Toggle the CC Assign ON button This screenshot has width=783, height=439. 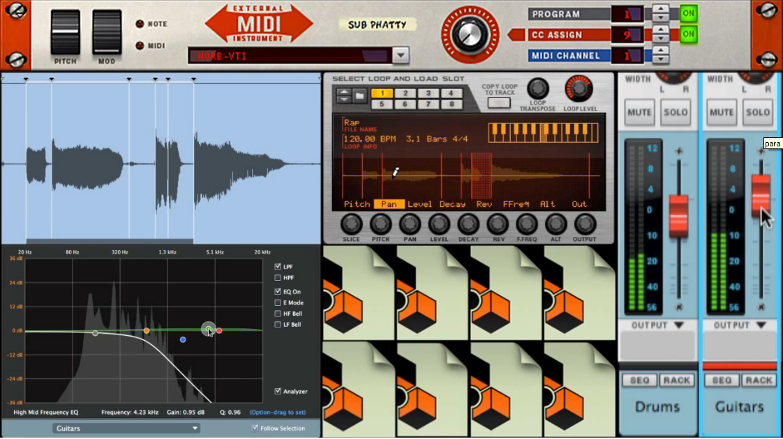689,34
